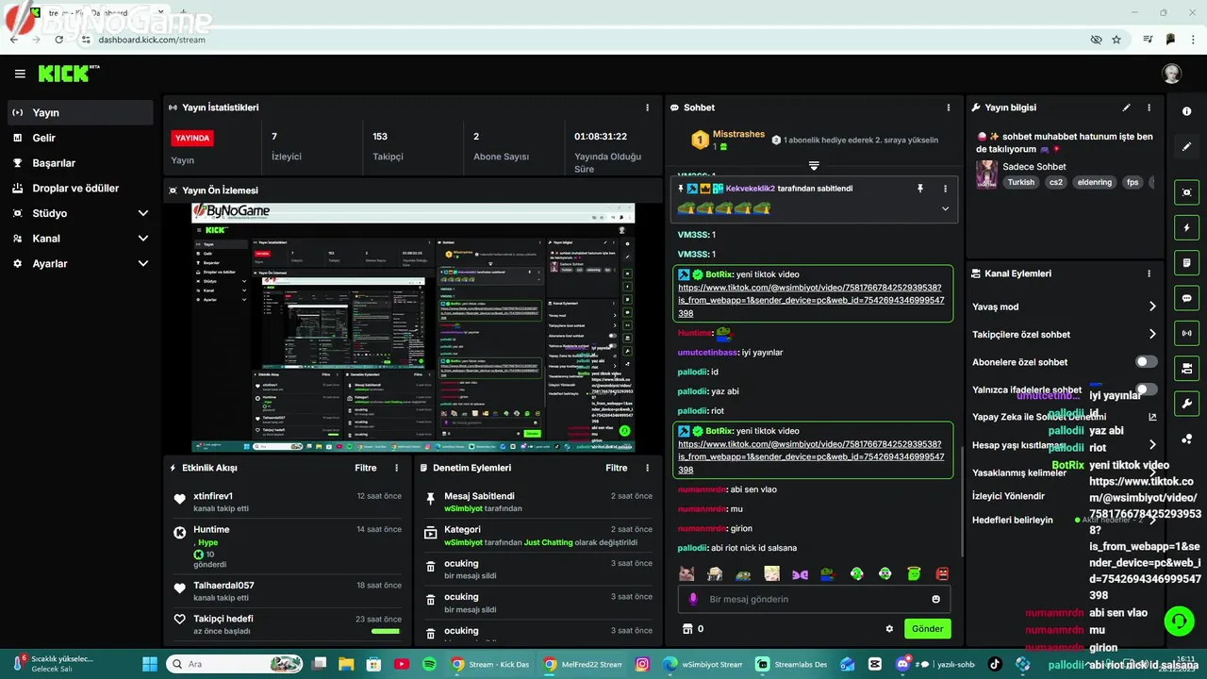
Task: Click the YAYINDA live status badge
Action: tap(192, 138)
